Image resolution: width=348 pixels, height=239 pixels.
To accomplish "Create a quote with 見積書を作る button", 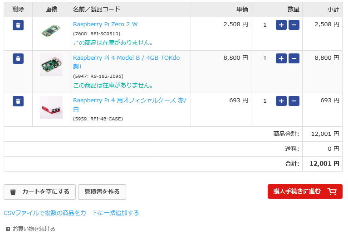I will (102, 192).
